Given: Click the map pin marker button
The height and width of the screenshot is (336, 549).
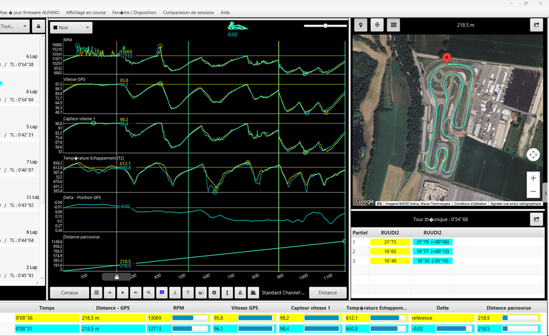Looking at the screenshot, I should (x=361, y=25).
